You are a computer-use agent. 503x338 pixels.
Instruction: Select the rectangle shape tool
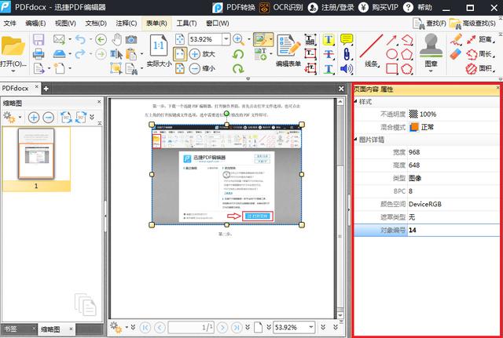point(391,68)
